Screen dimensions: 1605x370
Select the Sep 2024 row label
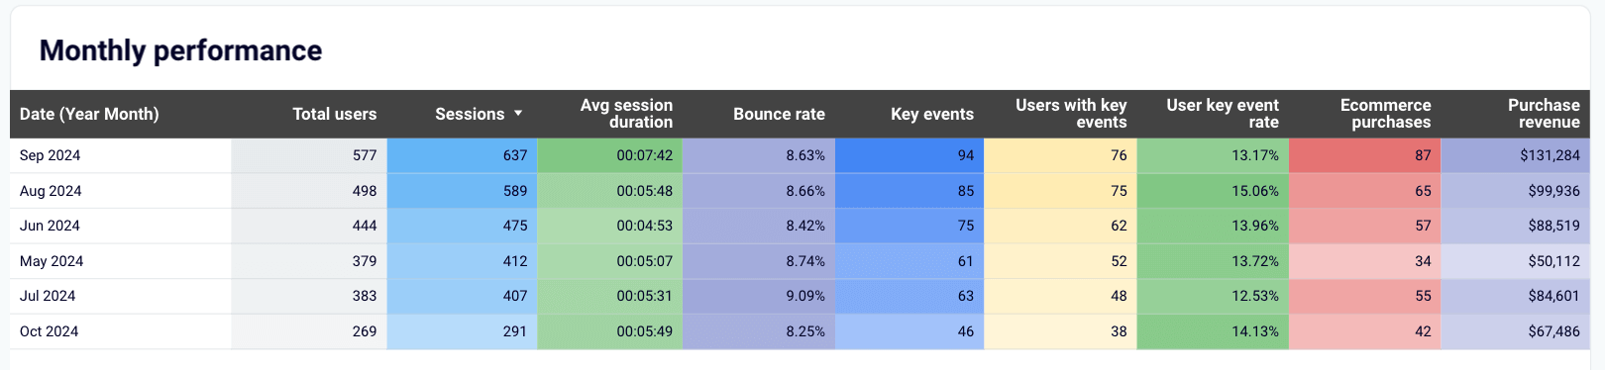[x=50, y=155]
